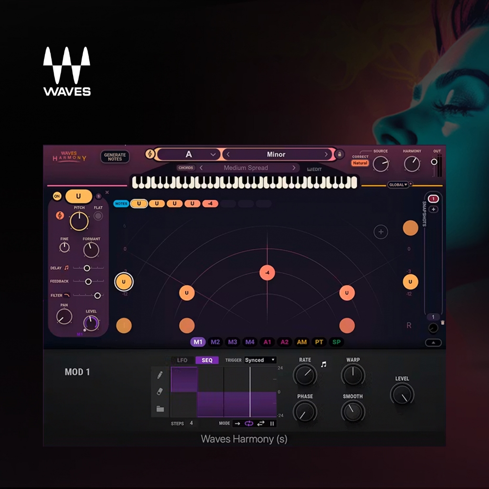Open the GLOBAL dropdown
This screenshot has height=489, width=489.
(398, 185)
